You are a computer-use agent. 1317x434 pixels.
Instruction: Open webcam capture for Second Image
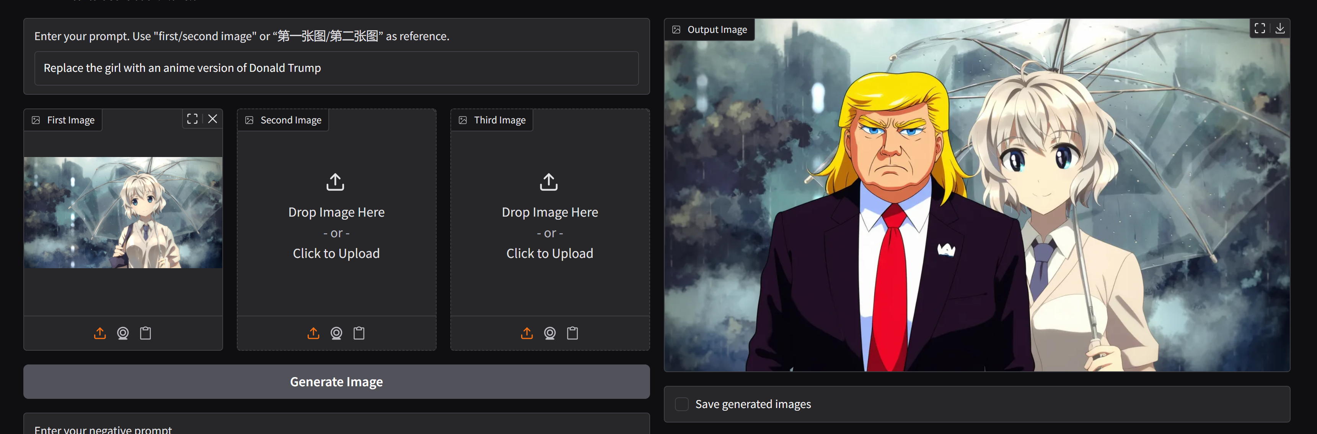(336, 334)
